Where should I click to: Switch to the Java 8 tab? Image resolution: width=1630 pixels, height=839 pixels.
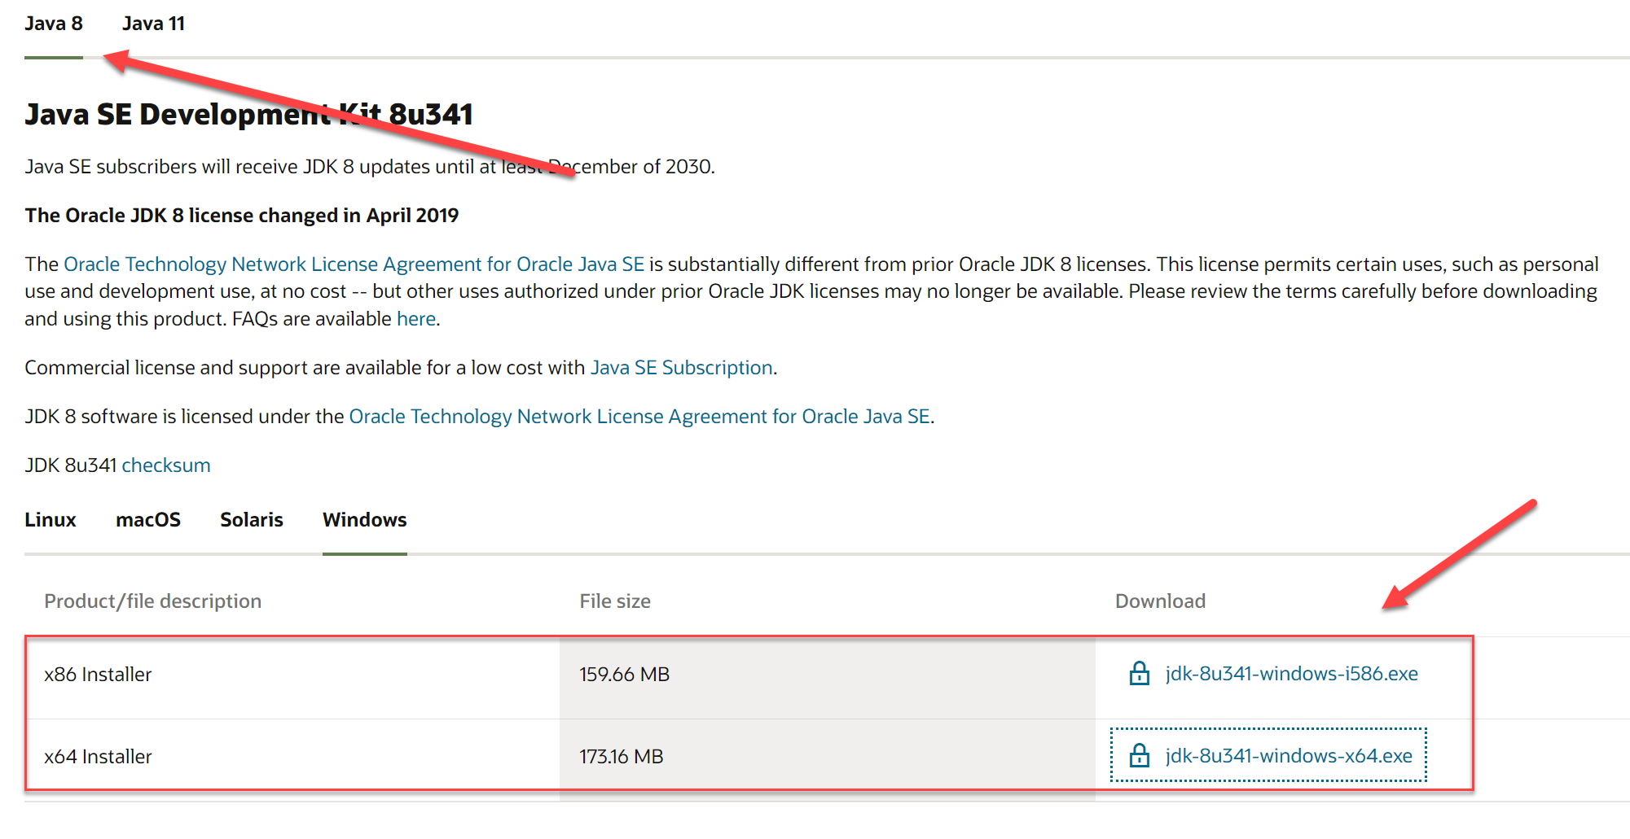pos(54,24)
